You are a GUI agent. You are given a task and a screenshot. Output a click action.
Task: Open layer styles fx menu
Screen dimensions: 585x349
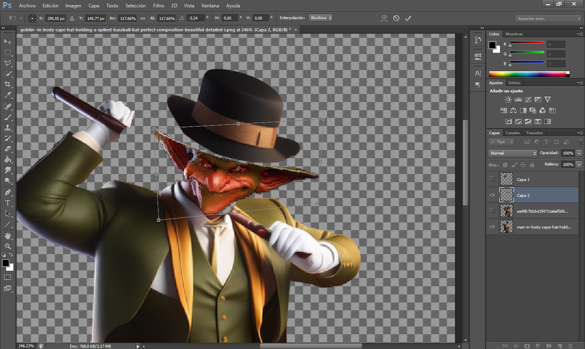[516, 346]
